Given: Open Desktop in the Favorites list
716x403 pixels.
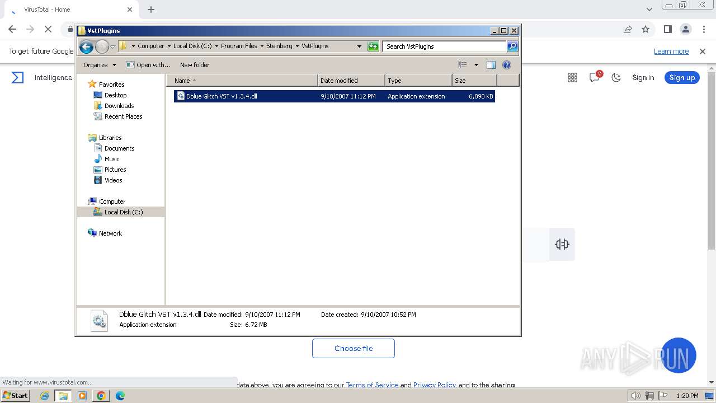Looking at the screenshot, I should tap(115, 95).
